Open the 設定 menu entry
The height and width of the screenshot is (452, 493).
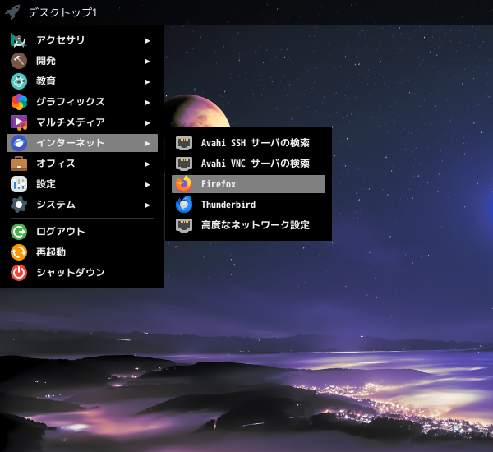coord(82,184)
